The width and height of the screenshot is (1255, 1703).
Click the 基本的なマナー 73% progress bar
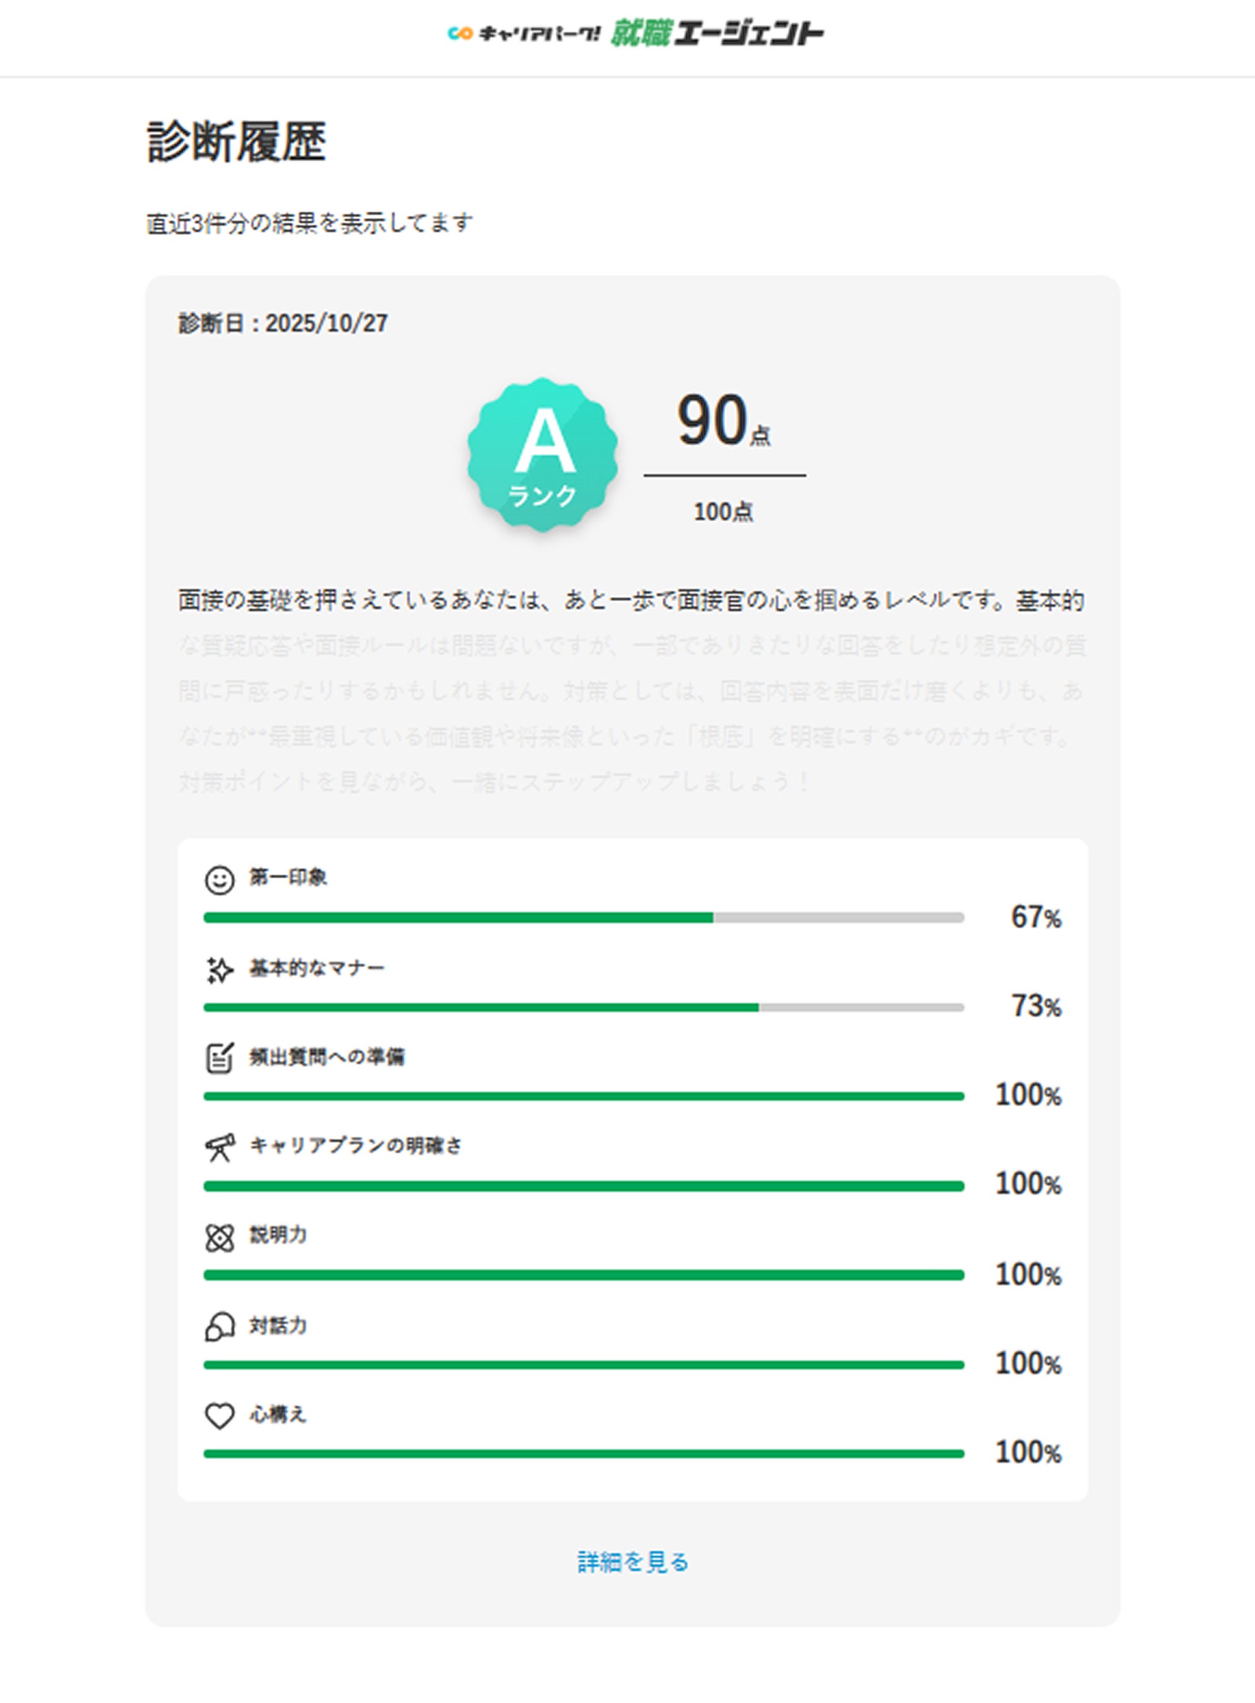click(584, 1007)
